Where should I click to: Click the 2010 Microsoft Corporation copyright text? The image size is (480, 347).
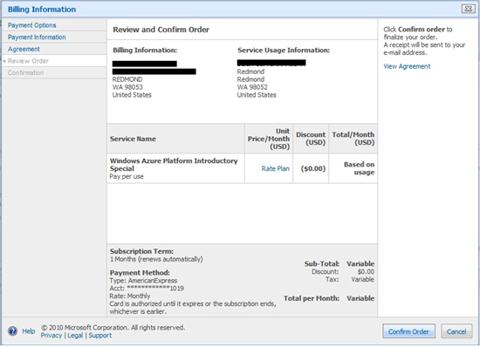tap(113, 328)
